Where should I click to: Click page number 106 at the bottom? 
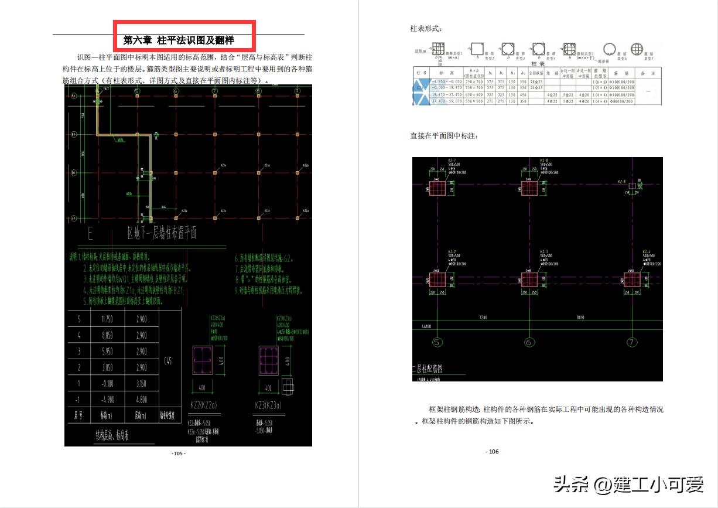click(492, 451)
